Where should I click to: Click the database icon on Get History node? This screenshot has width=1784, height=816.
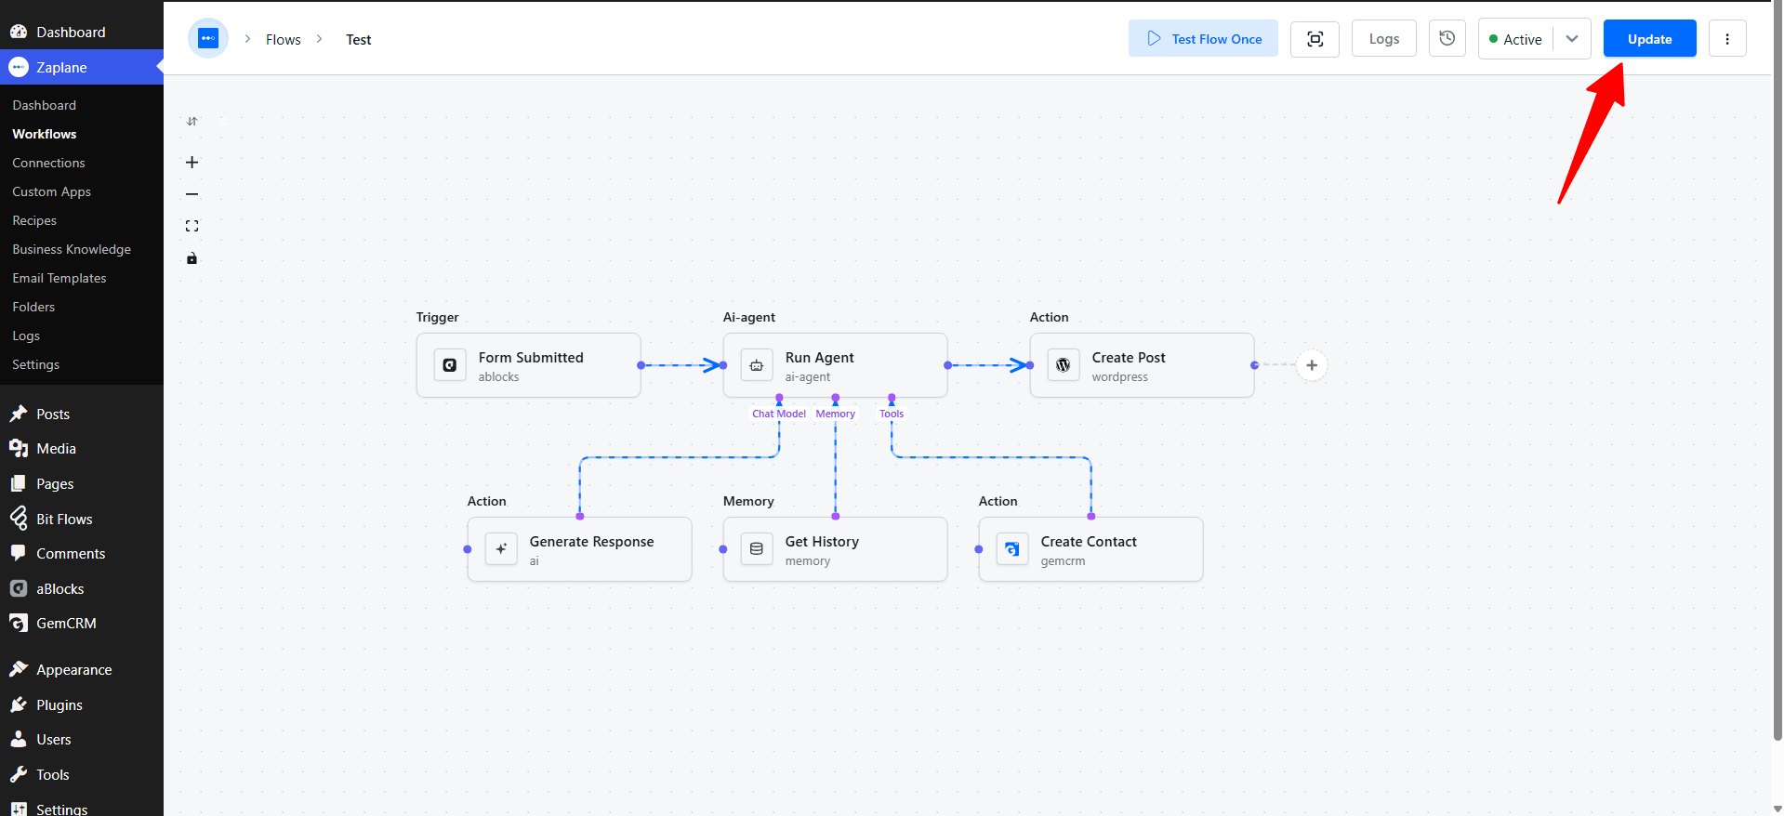(757, 549)
